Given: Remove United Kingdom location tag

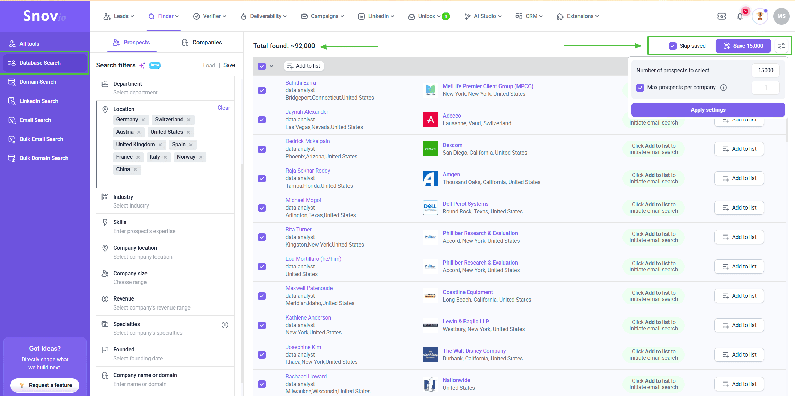Looking at the screenshot, I should (x=160, y=145).
